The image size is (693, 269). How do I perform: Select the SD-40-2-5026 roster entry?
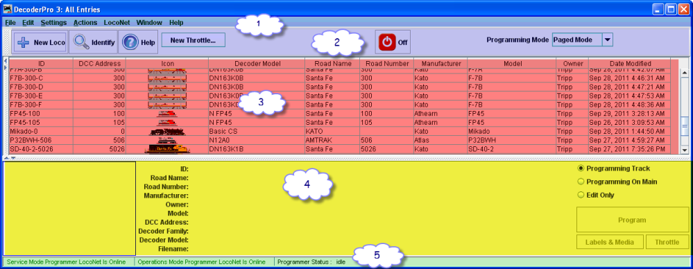341,149
